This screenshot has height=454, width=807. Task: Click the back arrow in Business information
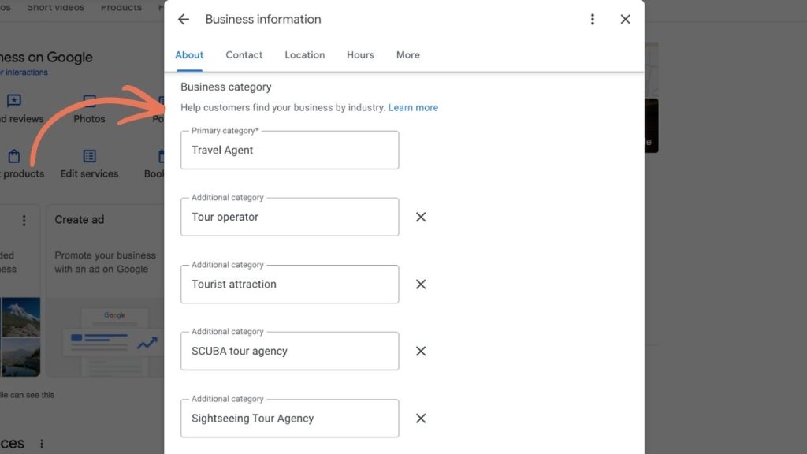coord(183,19)
